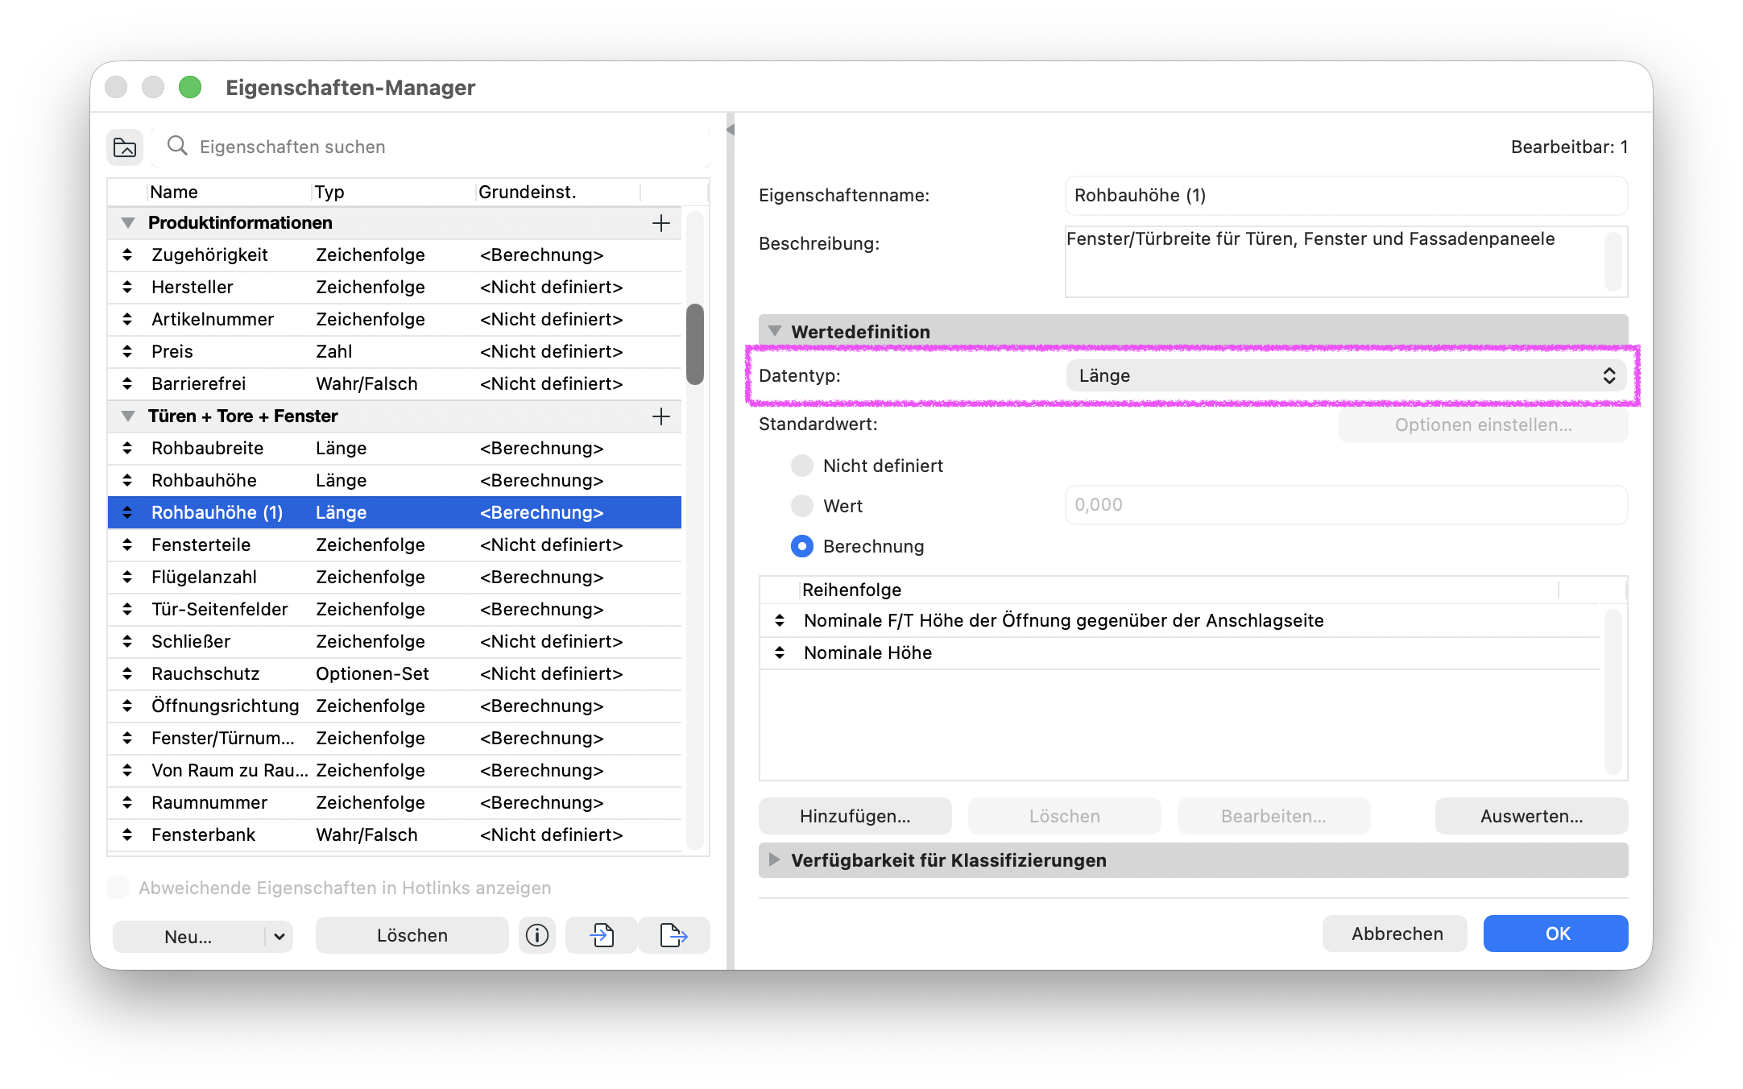The image size is (1743, 1089).
Task: Click the info icon next to Löschen
Action: click(537, 935)
